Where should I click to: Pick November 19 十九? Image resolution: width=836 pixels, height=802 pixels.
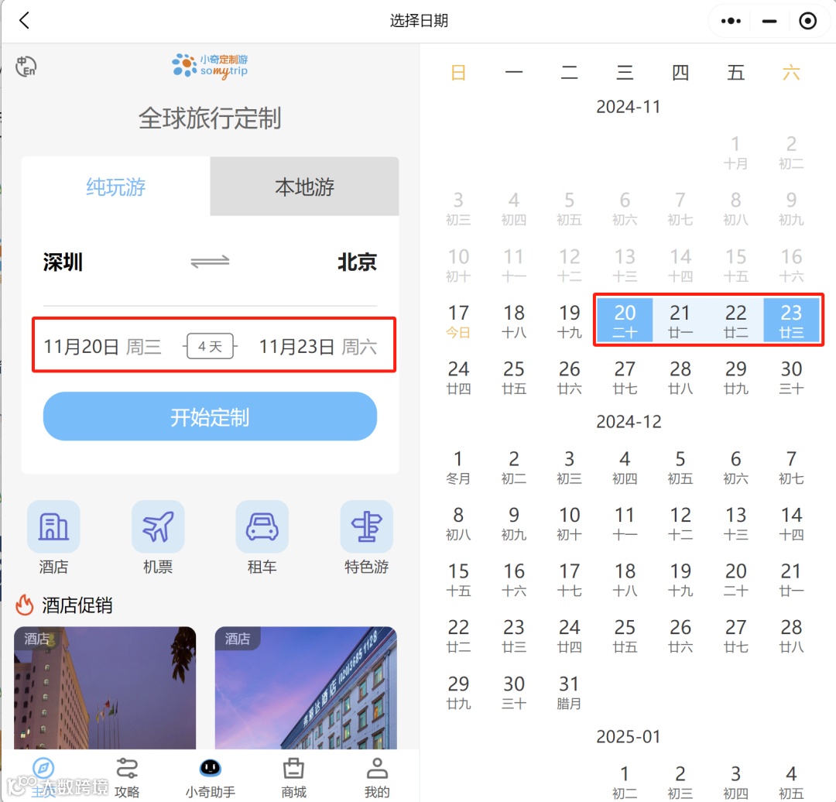point(570,320)
